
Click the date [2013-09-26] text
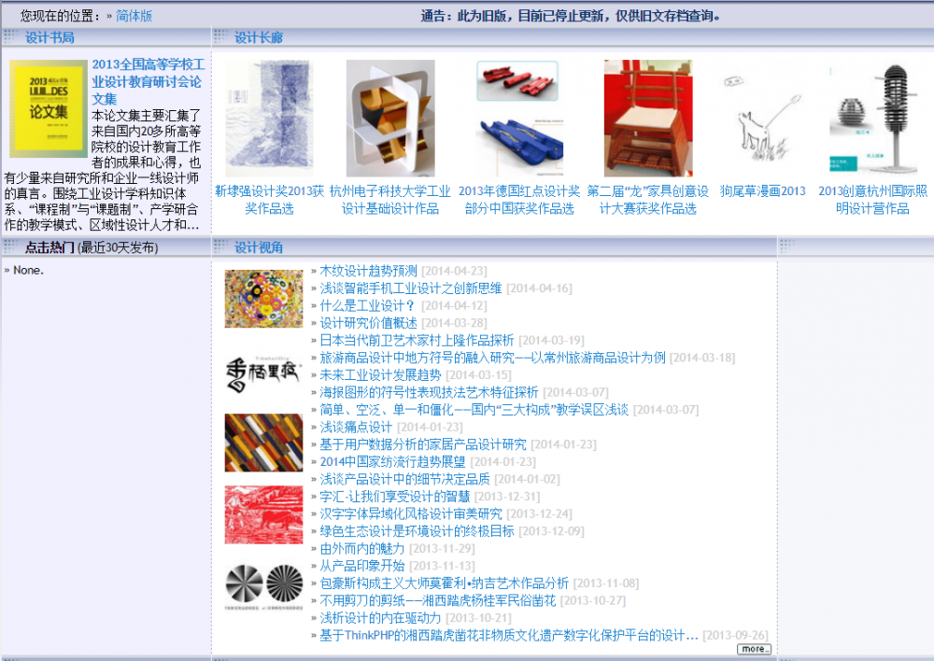[735, 635]
